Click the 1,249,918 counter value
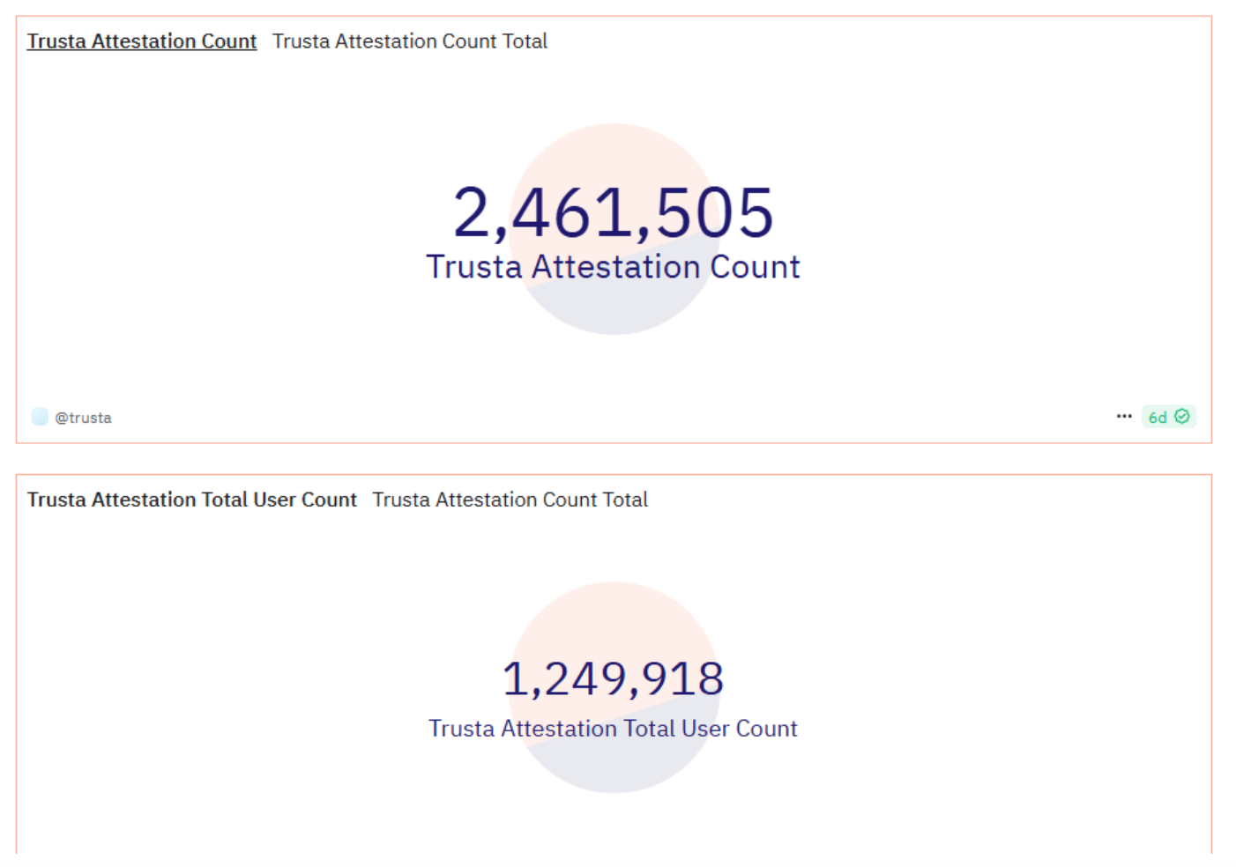Viewport: 1236px width, 867px height. pyautogui.click(x=613, y=678)
